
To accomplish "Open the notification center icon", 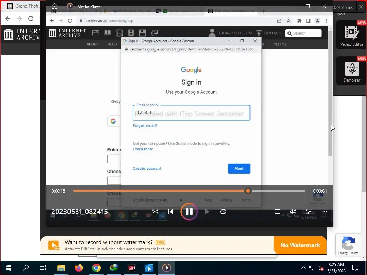I will pyautogui.click(x=355, y=268).
